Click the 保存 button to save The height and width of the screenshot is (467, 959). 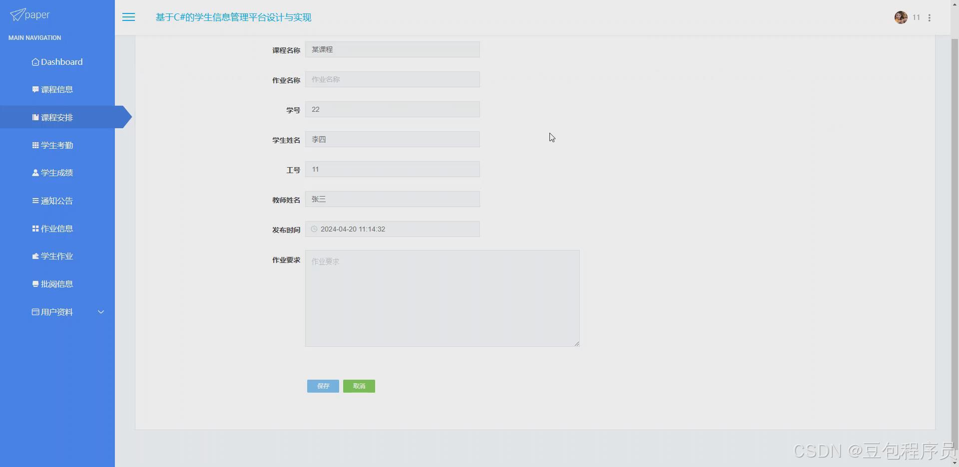coord(323,386)
